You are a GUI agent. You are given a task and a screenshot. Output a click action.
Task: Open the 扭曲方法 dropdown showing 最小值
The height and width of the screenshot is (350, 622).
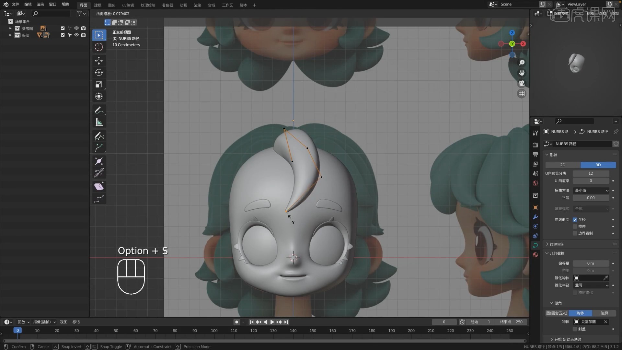coord(591,191)
